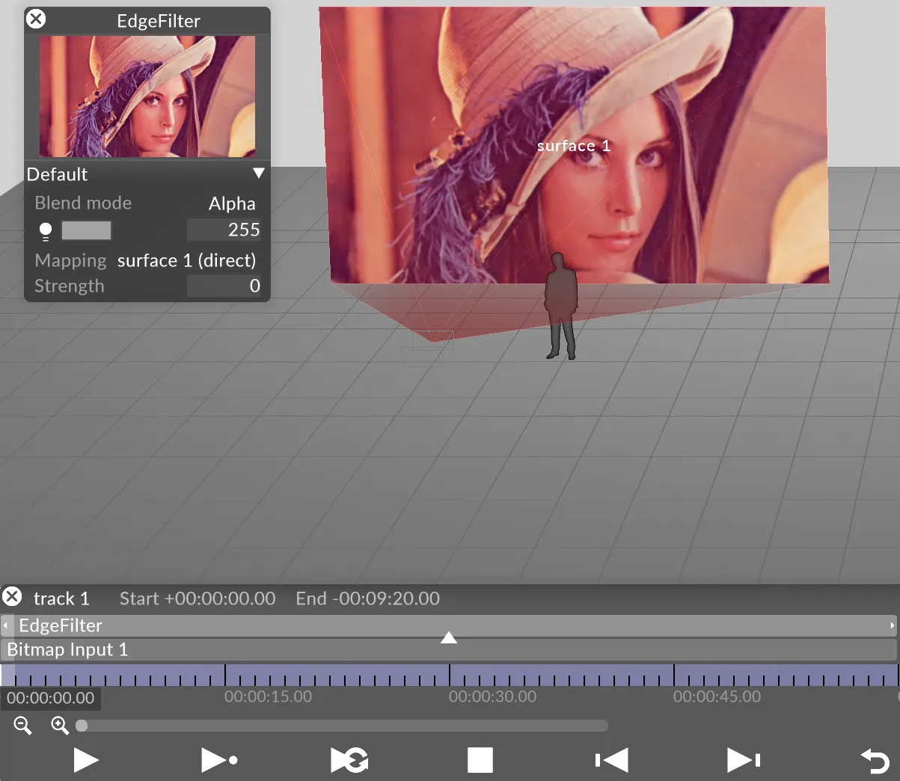The width and height of the screenshot is (900, 781).
Task: Click the right handle of EdgeFilter layer
Action: pyautogui.click(x=892, y=625)
